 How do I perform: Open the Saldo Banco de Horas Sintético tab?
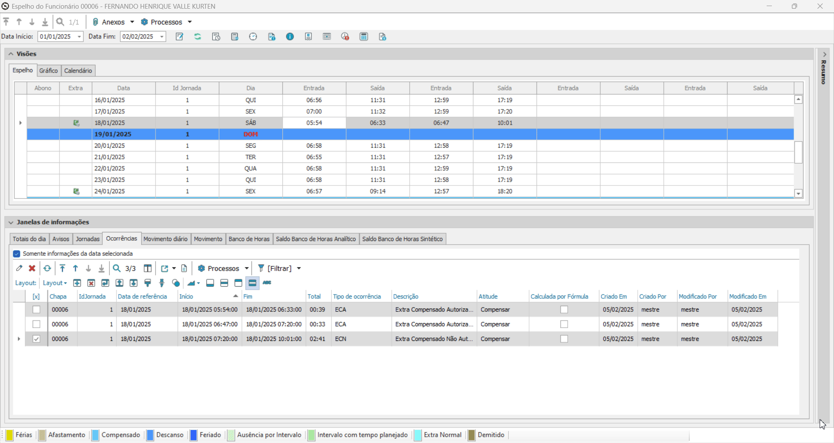[x=402, y=239]
